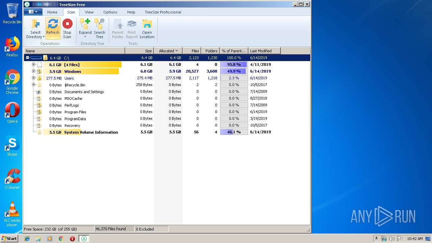Click the TreeSize app icon in title bar
The height and width of the screenshot is (243, 432).
(27, 4)
